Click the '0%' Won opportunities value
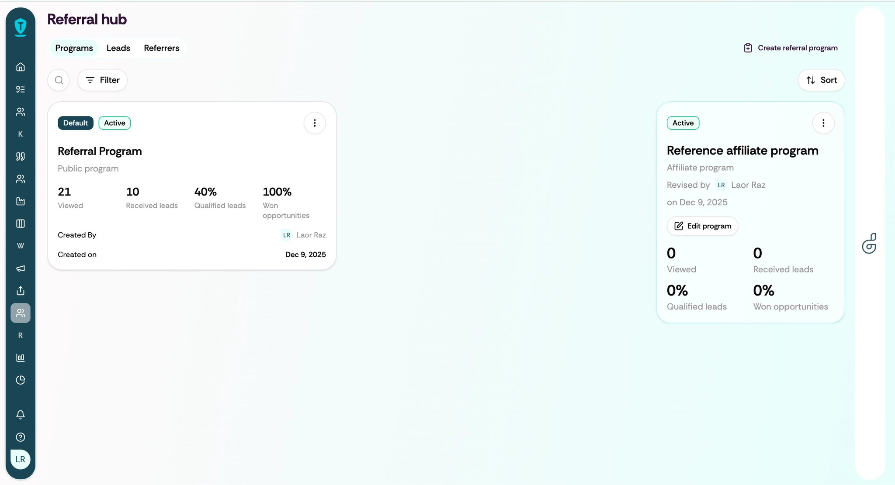The image size is (895, 485). (x=763, y=290)
